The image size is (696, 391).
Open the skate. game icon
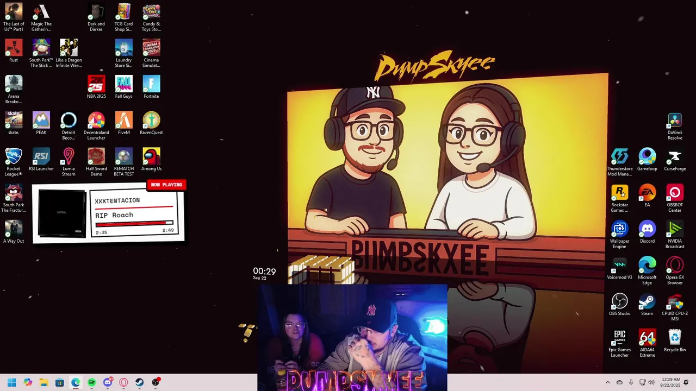coord(14,123)
